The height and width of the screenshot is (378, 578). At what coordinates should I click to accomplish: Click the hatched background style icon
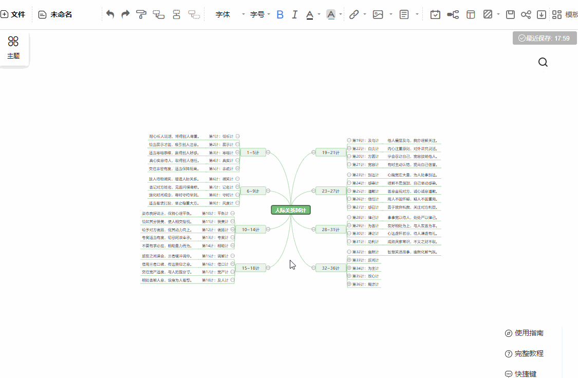click(488, 14)
